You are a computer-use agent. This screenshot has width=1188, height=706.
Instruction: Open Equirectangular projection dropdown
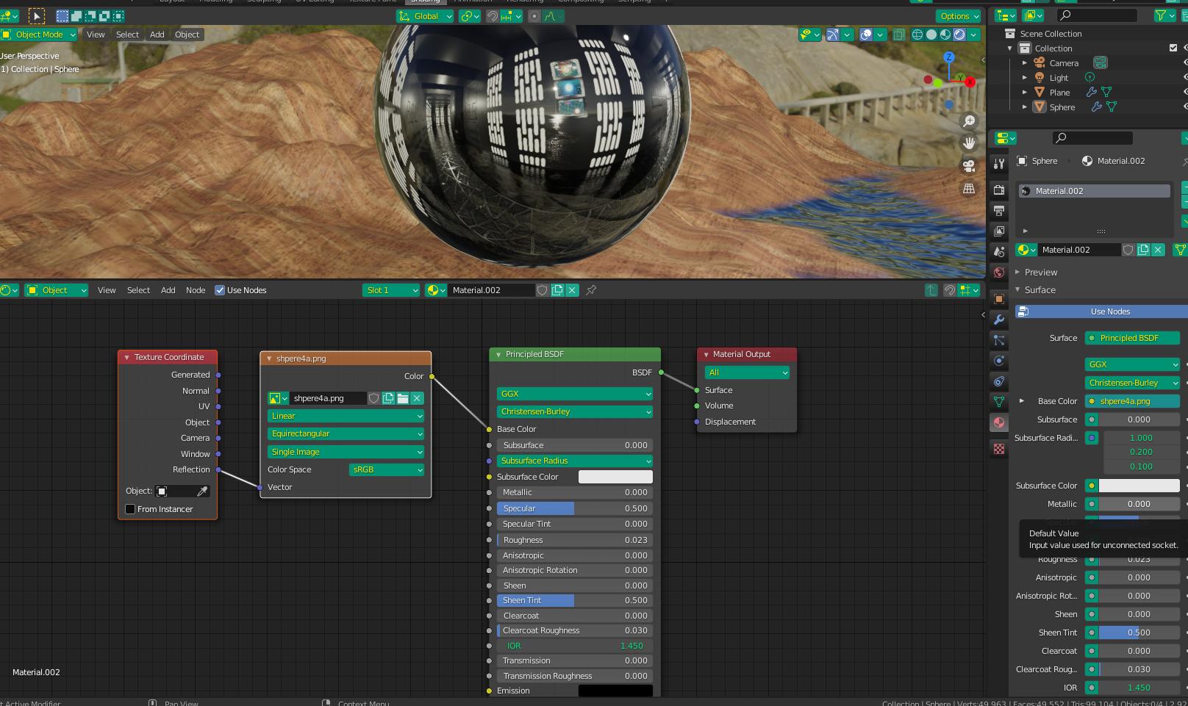346,433
